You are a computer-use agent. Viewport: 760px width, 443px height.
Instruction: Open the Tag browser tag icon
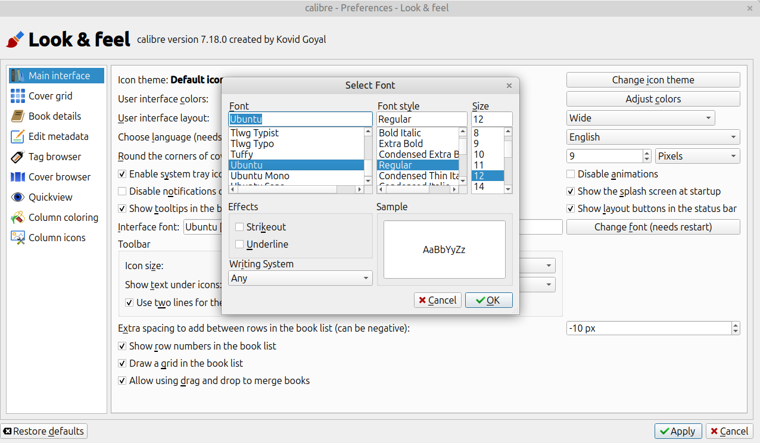pyautogui.click(x=18, y=157)
